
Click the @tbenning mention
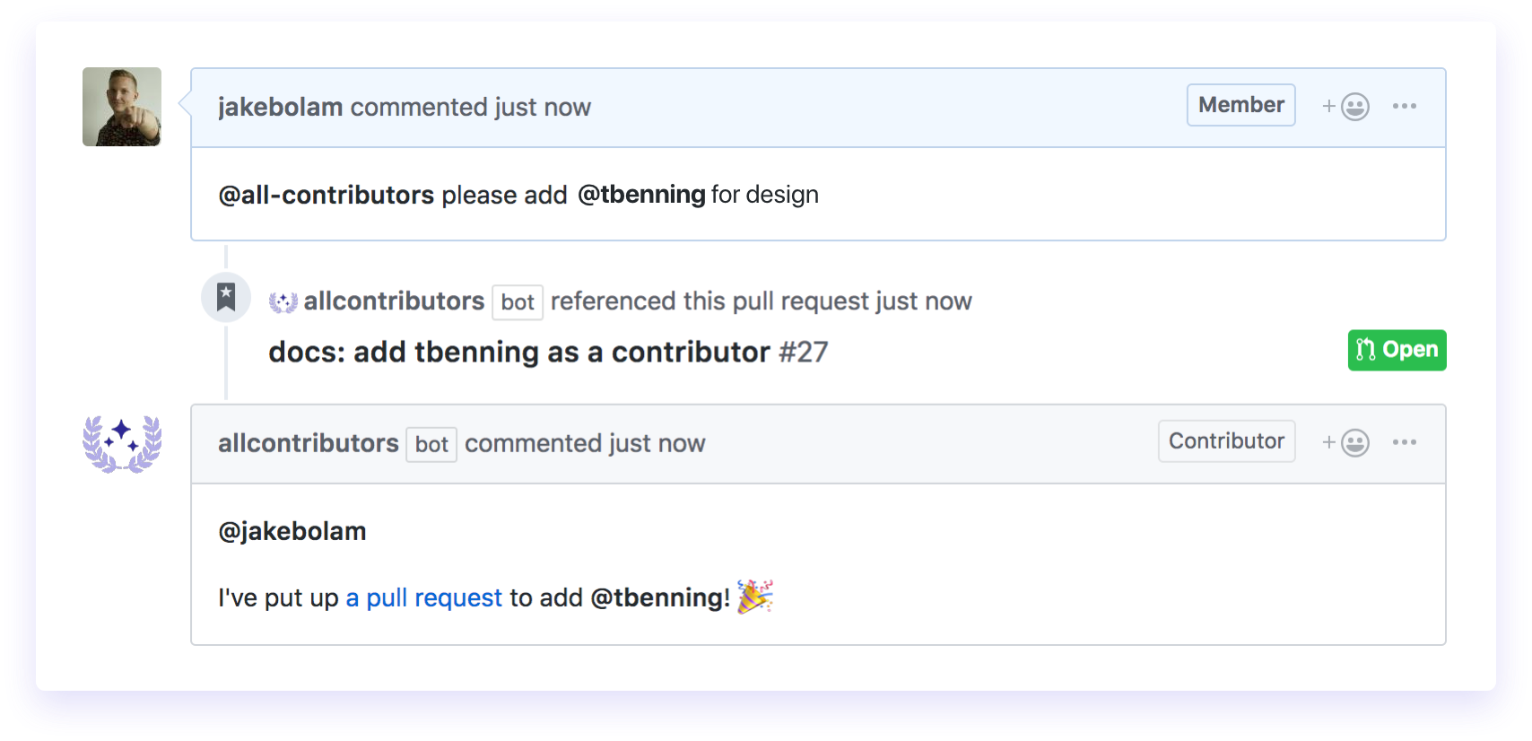[642, 194]
